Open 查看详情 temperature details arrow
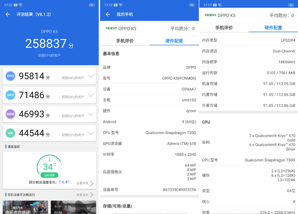 pos(92,183)
